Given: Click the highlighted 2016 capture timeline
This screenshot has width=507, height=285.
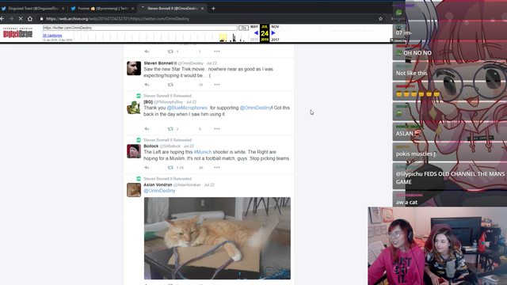Looking at the screenshot, I should click(x=223, y=38).
